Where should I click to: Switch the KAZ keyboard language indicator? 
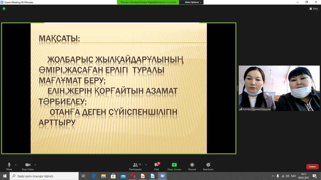click(x=293, y=176)
